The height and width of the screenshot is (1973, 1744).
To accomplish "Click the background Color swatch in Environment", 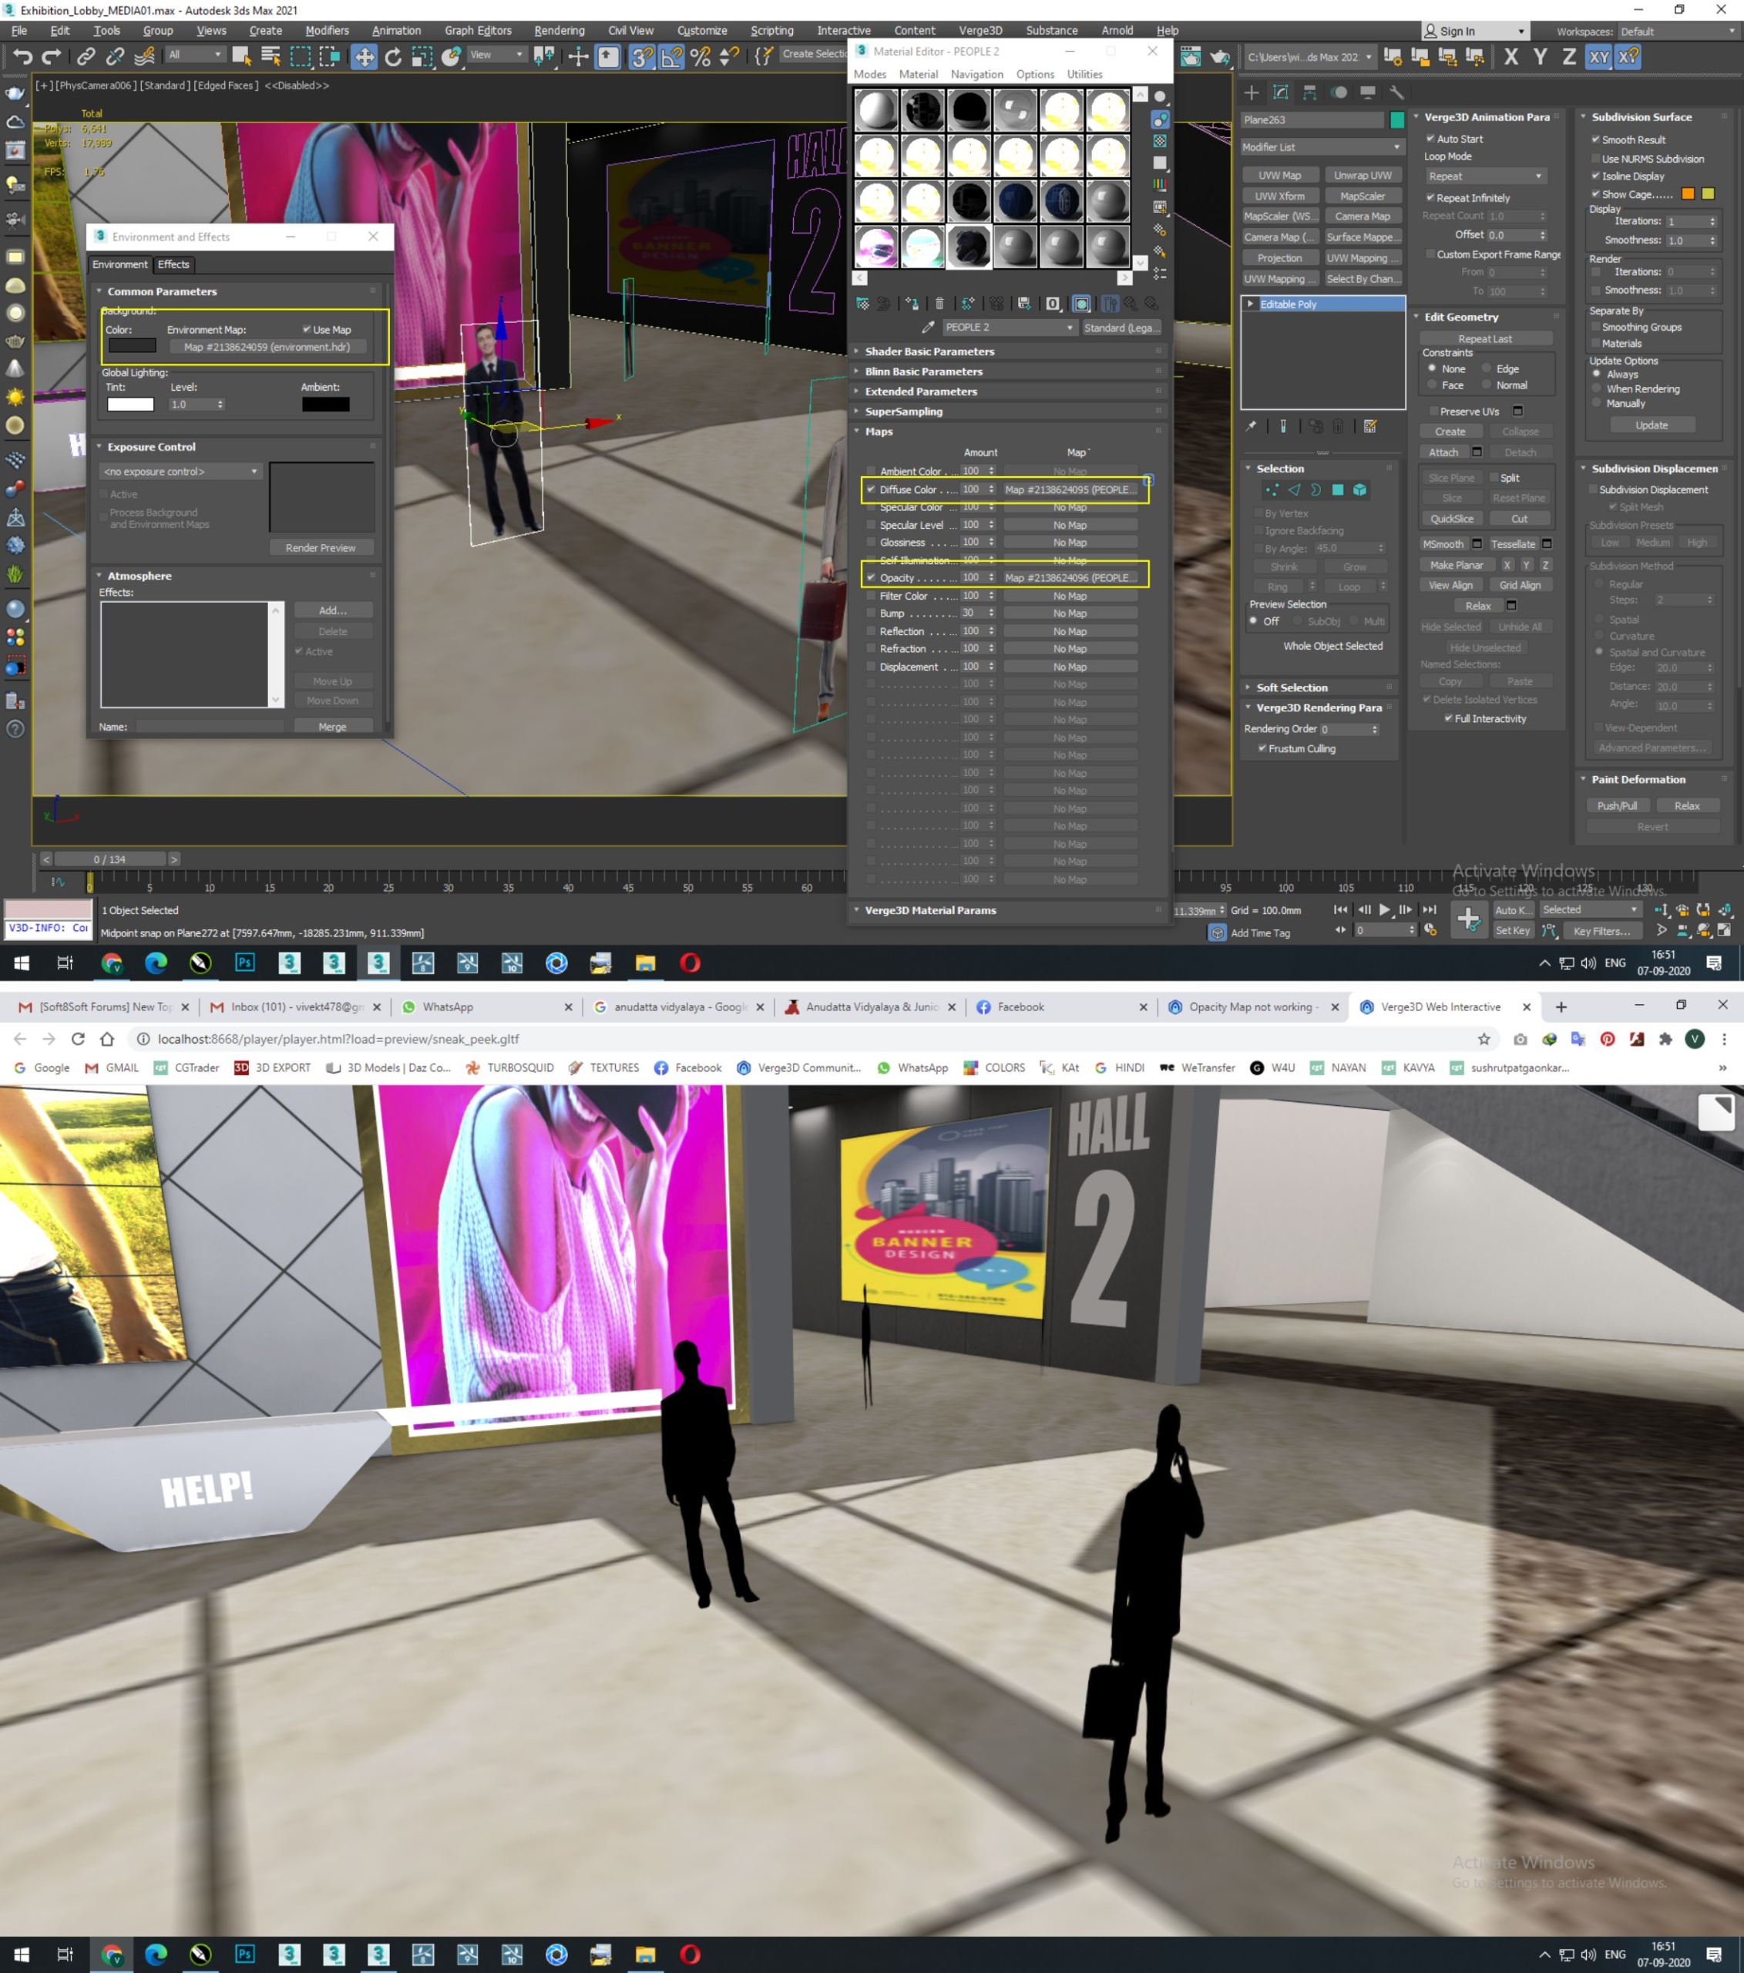I will click(x=131, y=345).
